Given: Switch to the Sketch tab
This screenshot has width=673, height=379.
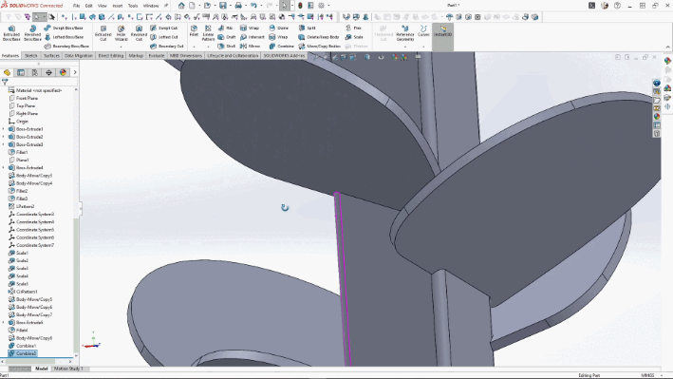Looking at the screenshot, I should tap(31, 56).
